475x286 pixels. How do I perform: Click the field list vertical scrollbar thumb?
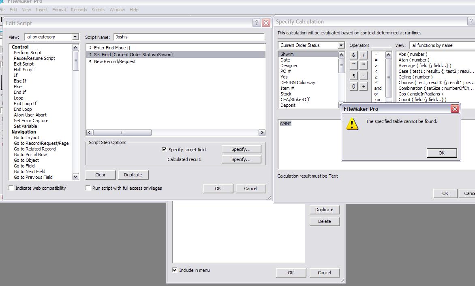(341, 66)
